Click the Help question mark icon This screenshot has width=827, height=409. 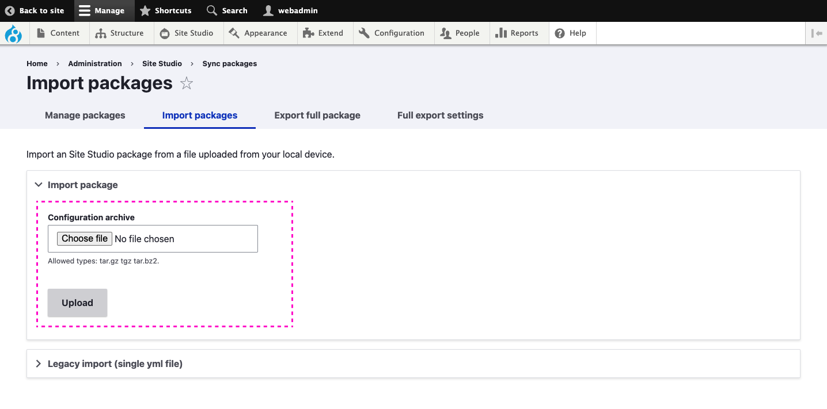coord(560,33)
